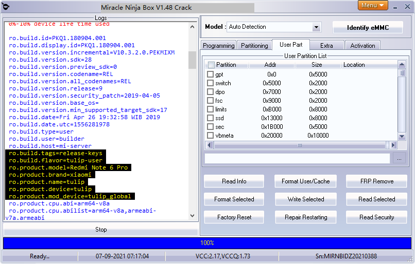Click log line ro.build.version.release=9
This screenshot has height=264, width=415.
pyautogui.click(x=56, y=88)
